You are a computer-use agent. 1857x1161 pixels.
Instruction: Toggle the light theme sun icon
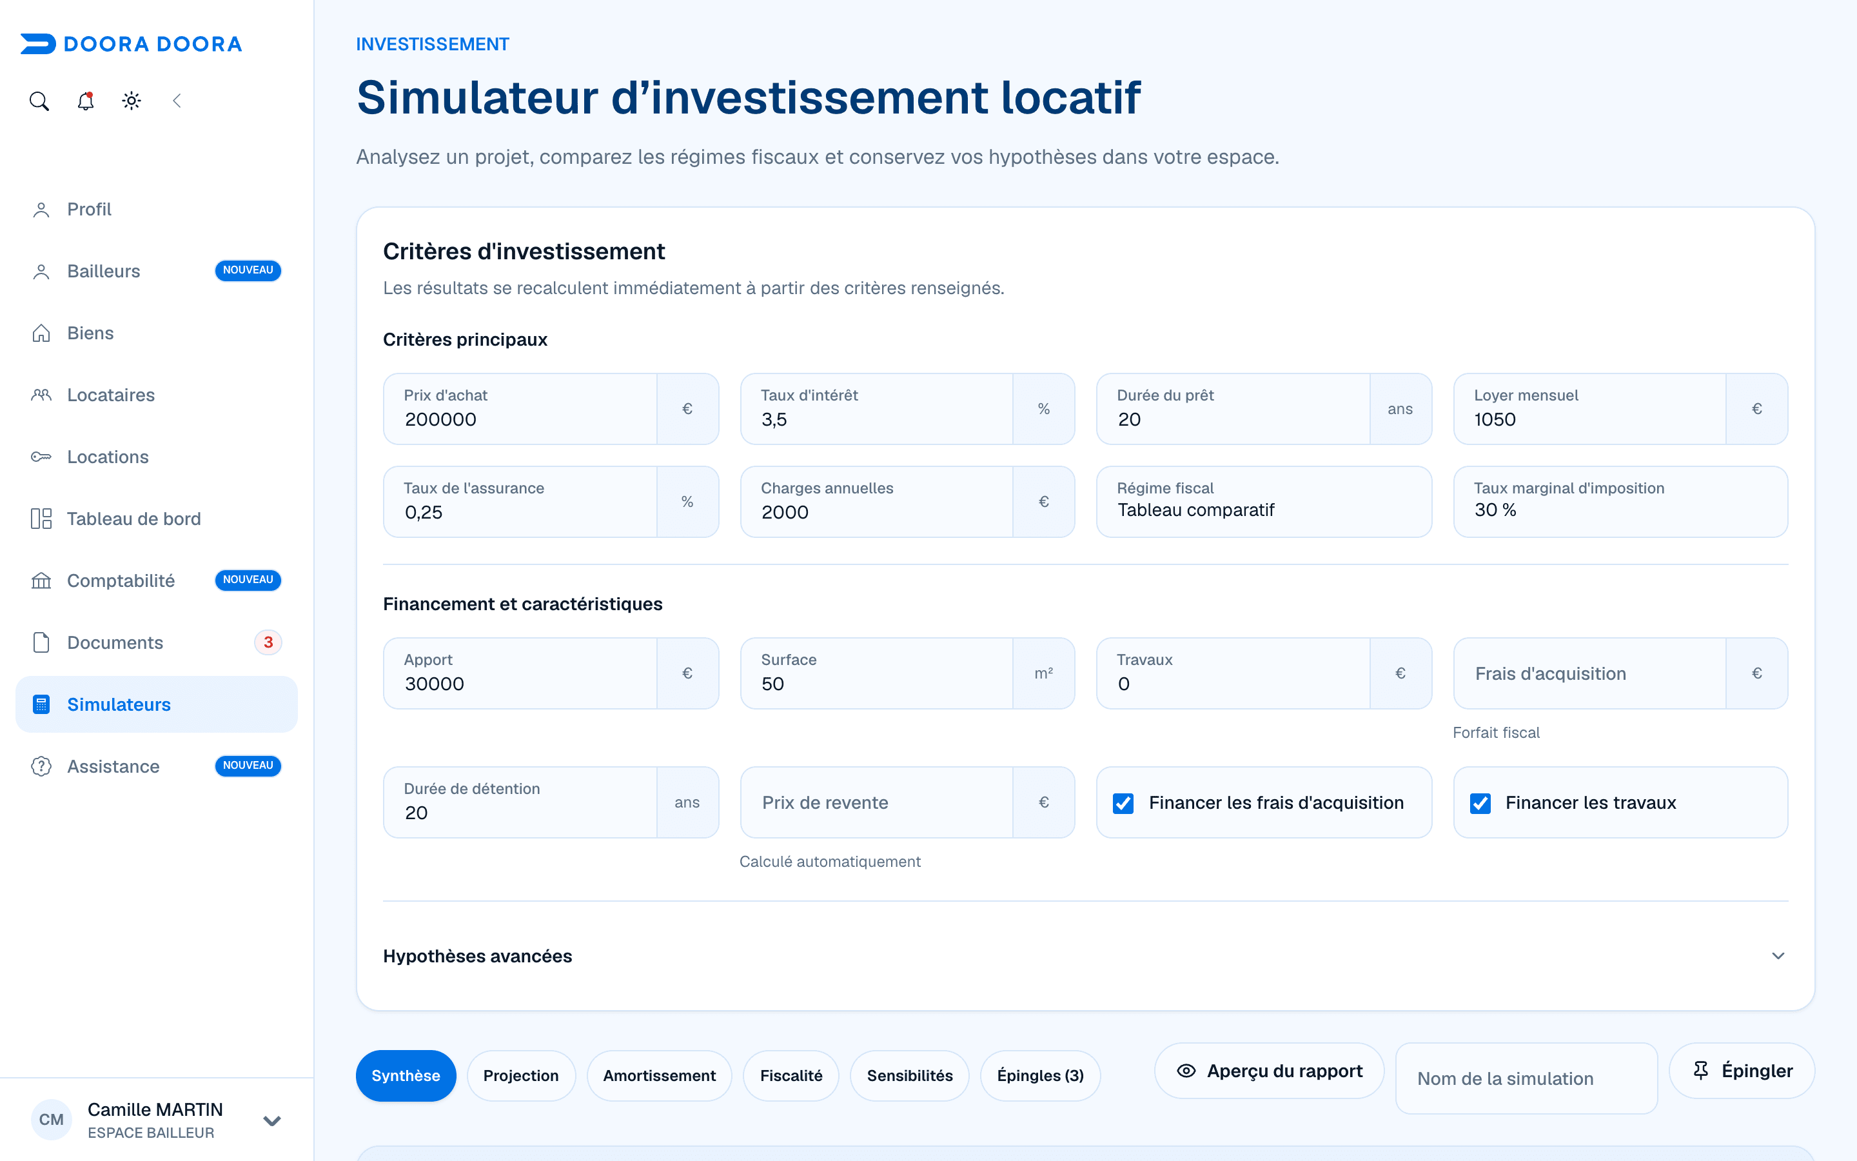[x=132, y=101]
